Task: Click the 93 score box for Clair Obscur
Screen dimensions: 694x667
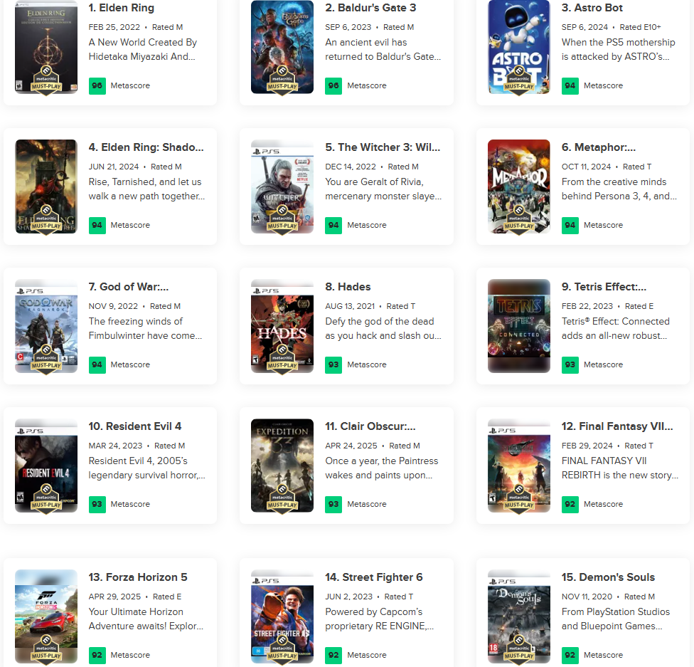Action: 333,505
